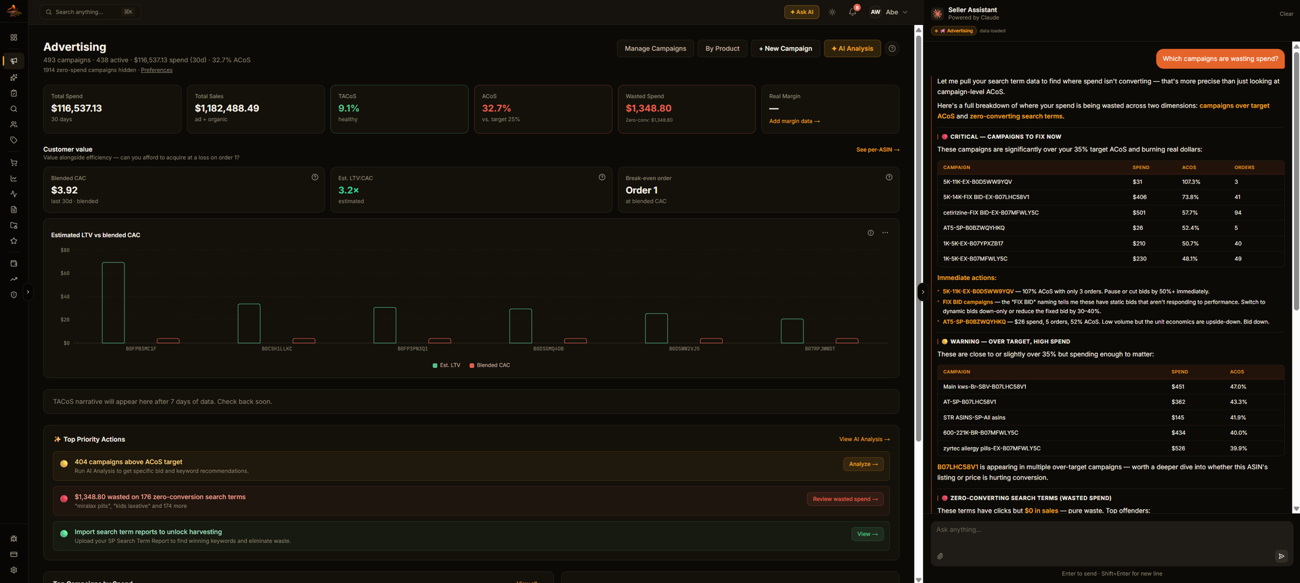Screen dimensions: 1300x583
Task: Open the line chart sidebar icon
Action: (x=14, y=179)
